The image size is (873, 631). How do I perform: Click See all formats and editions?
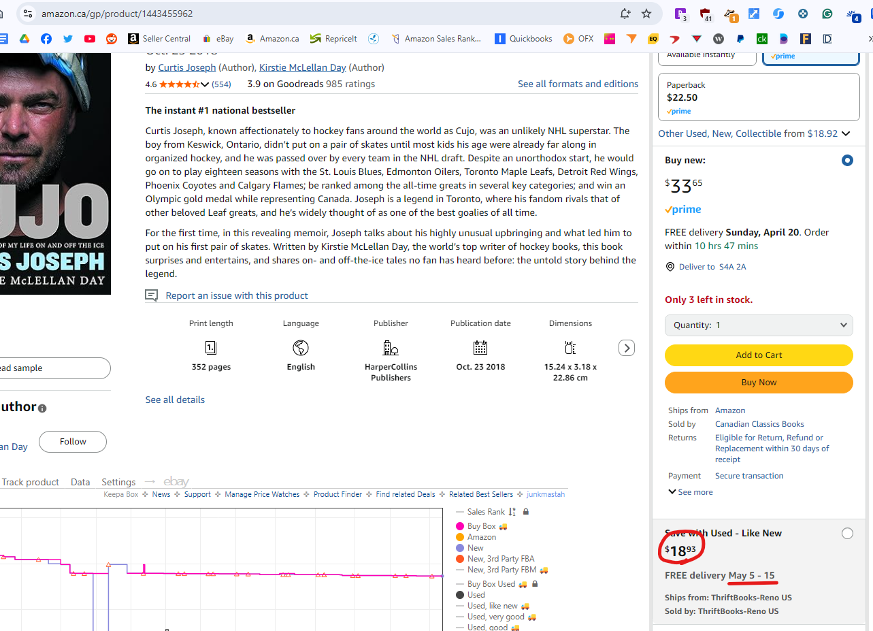pyautogui.click(x=578, y=84)
